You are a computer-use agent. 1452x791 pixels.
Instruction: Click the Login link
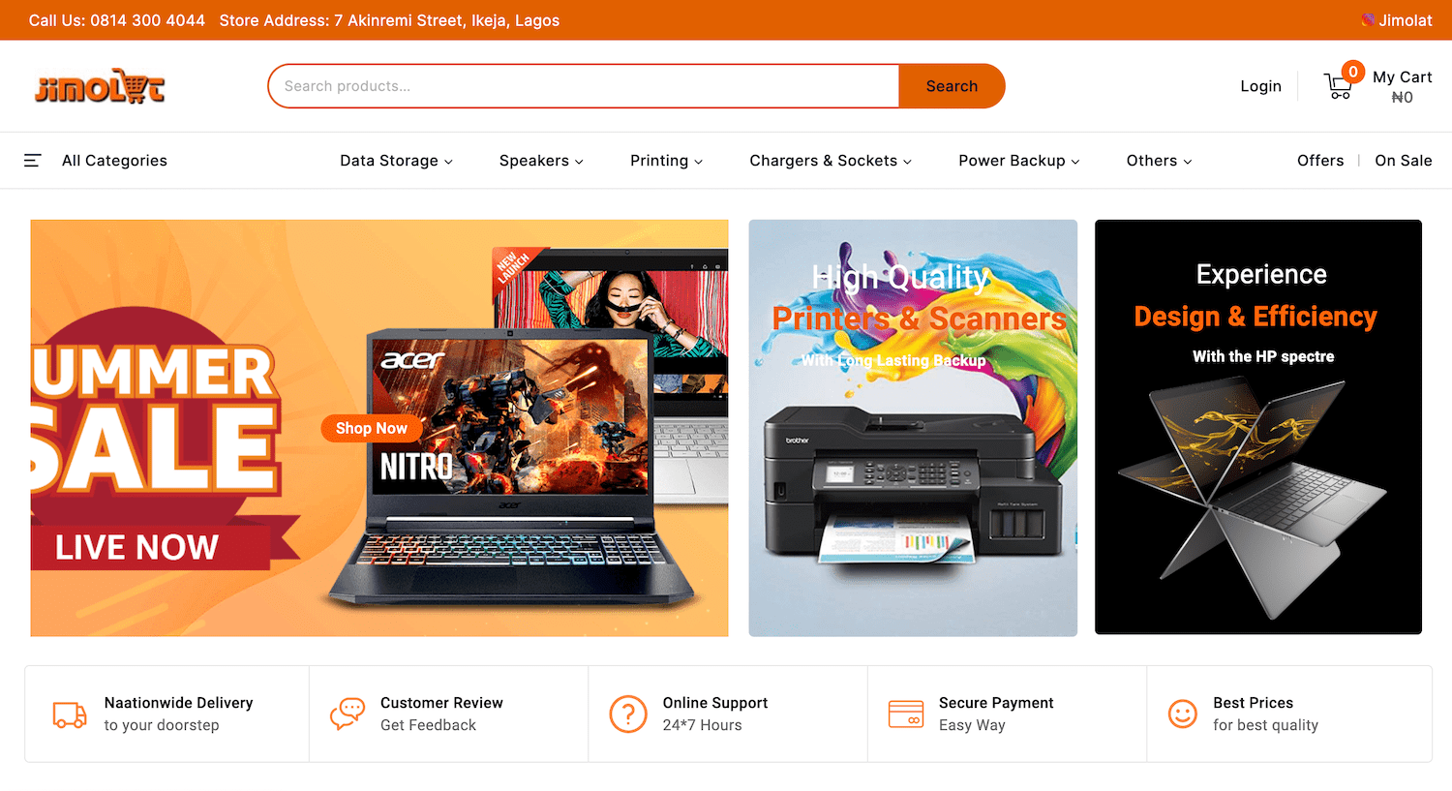coord(1260,86)
